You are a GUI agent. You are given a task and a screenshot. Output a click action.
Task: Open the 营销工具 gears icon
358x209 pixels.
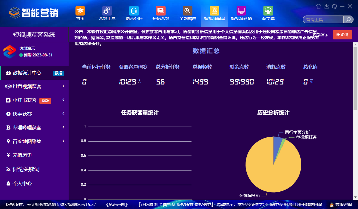[x=107, y=11]
